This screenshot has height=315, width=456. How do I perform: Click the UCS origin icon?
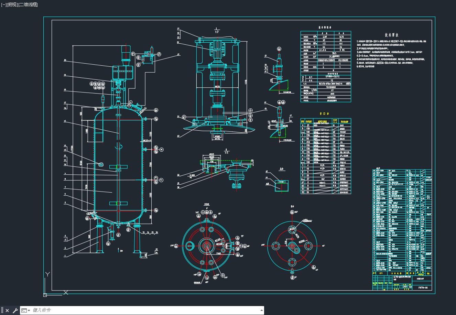[x=45, y=295]
